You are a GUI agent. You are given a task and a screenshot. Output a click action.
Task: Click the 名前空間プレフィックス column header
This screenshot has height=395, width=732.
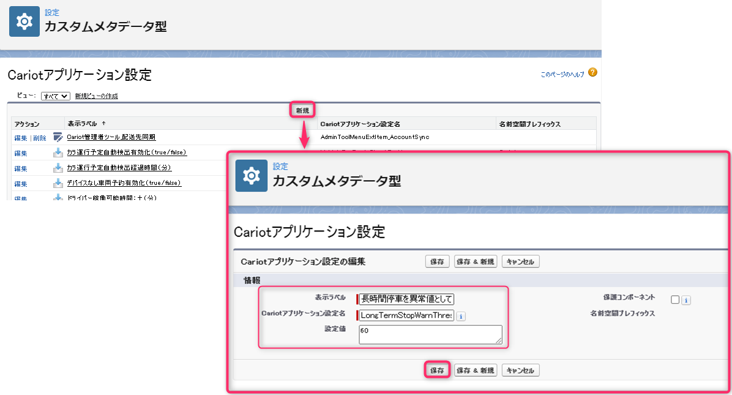(529, 124)
